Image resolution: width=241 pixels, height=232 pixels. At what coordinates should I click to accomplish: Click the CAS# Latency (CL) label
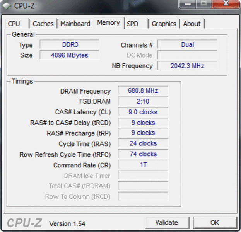[x=83, y=112]
